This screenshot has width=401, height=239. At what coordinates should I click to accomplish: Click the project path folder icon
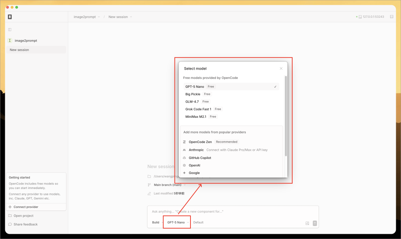(149, 176)
